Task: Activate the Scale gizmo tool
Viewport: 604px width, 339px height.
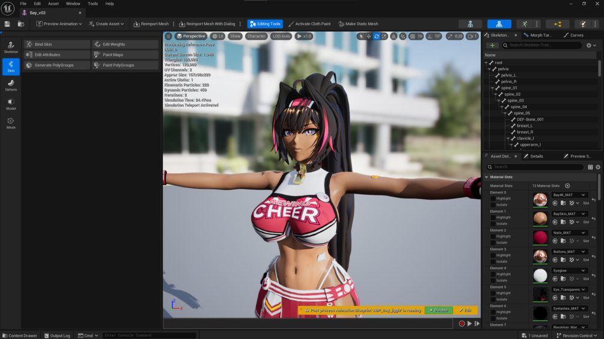Action: pos(384,36)
